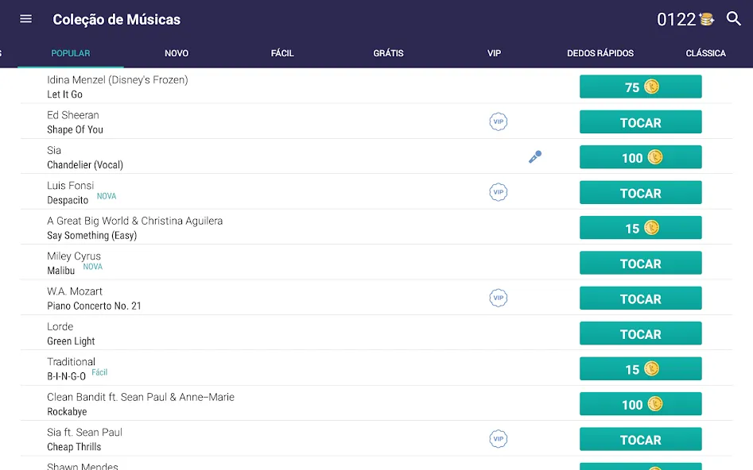Buy B-I-N-G-O for 15 coins

[641, 369]
